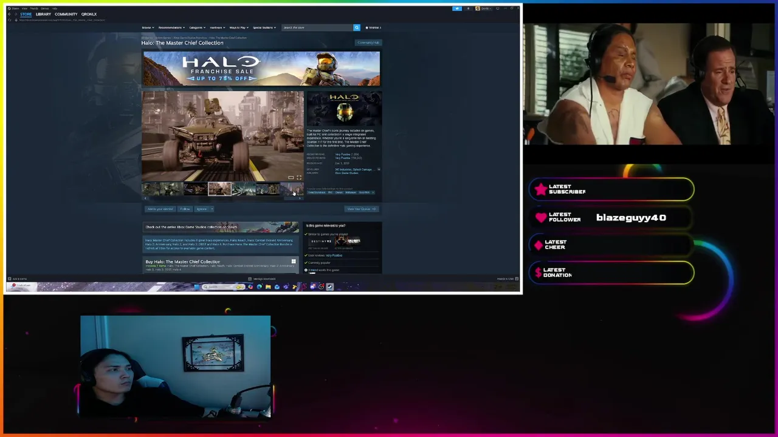Open the Wishlist link beside search

(373, 27)
